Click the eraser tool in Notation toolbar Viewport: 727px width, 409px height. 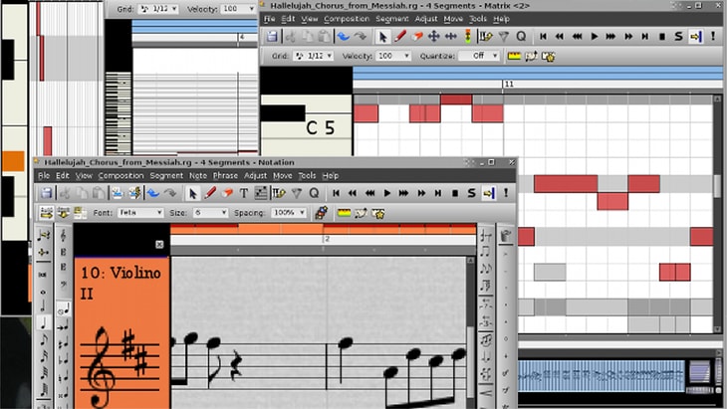tap(227, 193)
